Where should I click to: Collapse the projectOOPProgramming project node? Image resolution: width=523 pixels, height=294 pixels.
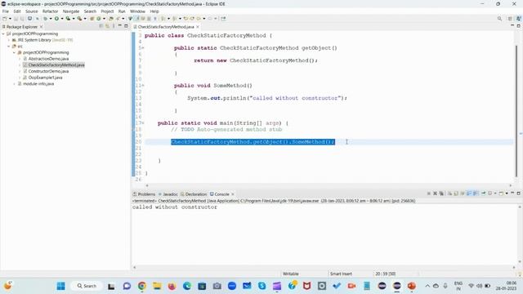click(x=3, y=33)
